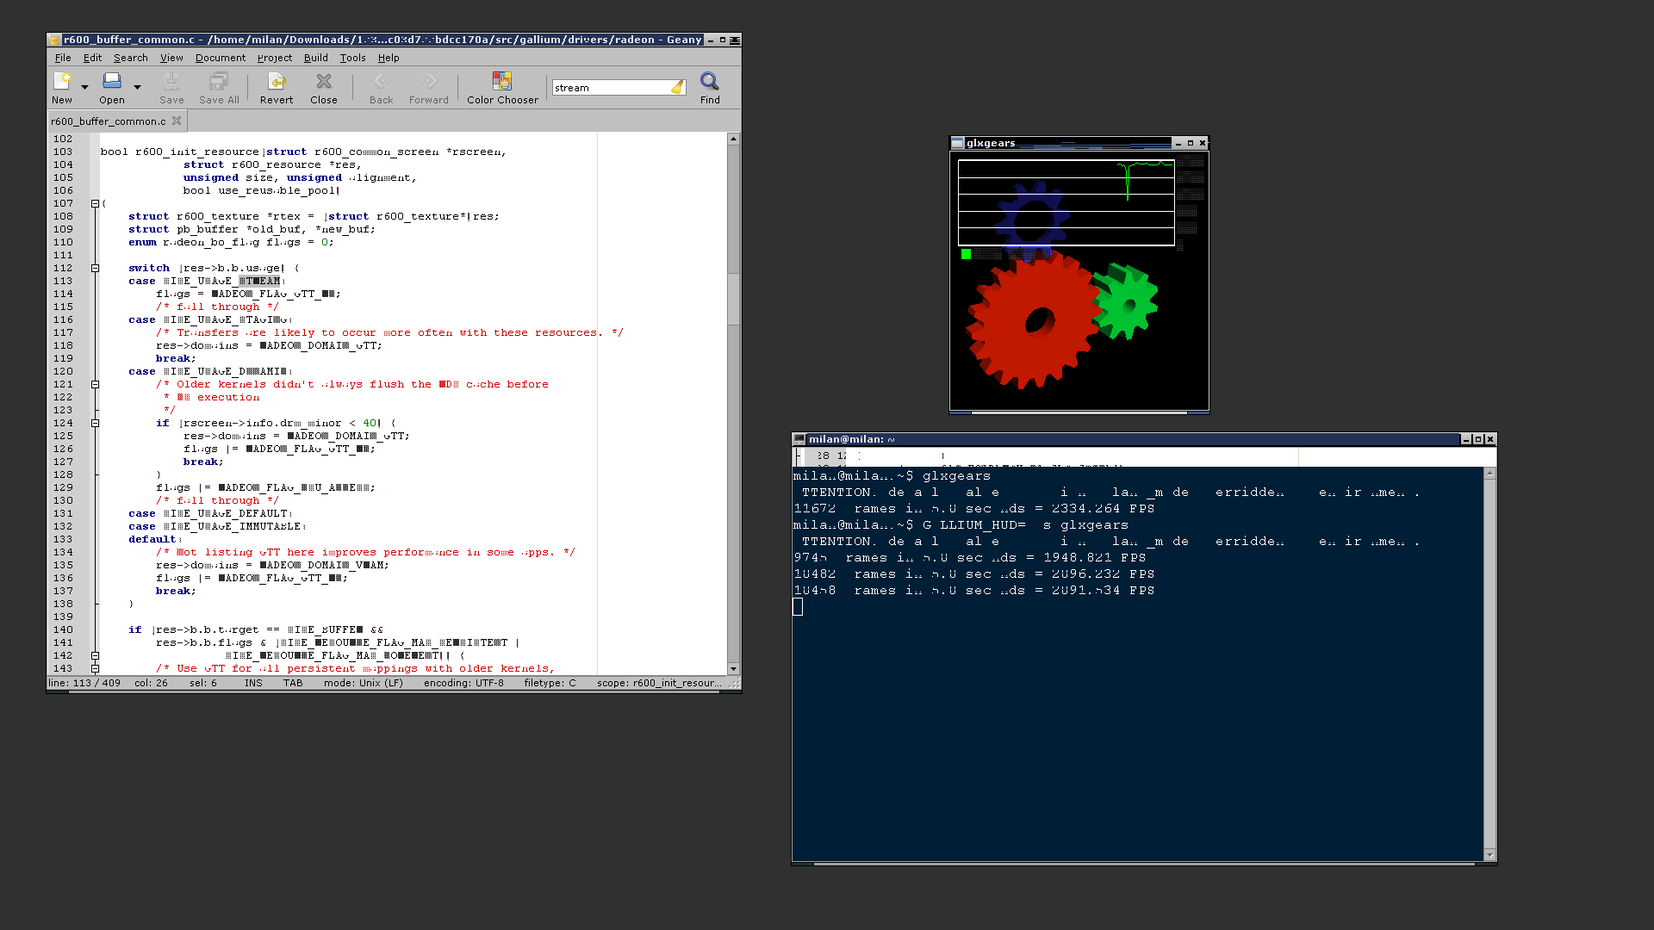
Task: Collapse the fold marker at line 112
Action: 96,268
